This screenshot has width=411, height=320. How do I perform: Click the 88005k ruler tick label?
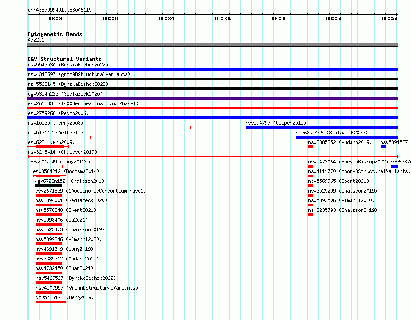click(x=334, y=18)
